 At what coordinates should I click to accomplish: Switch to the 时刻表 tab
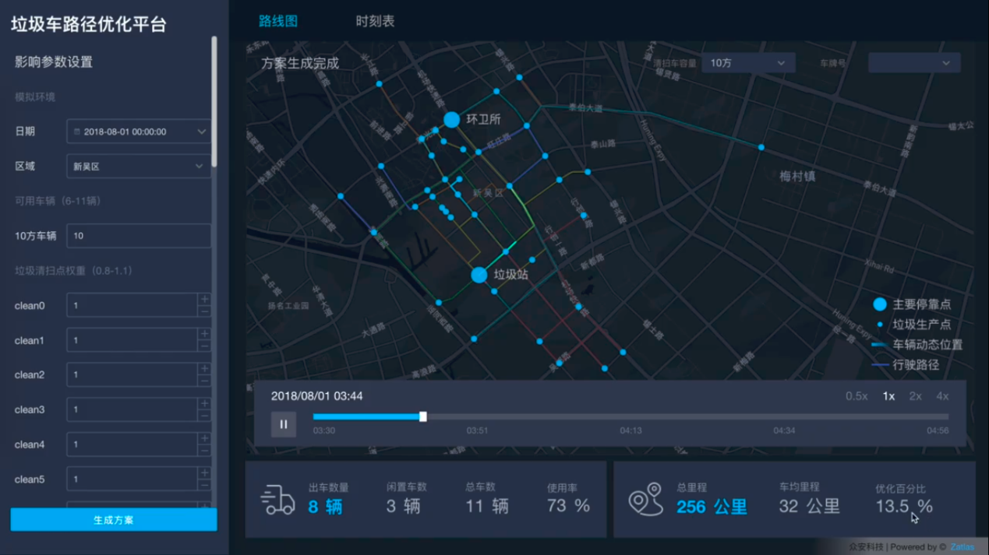pyautogui.click(x=375, y=21)
